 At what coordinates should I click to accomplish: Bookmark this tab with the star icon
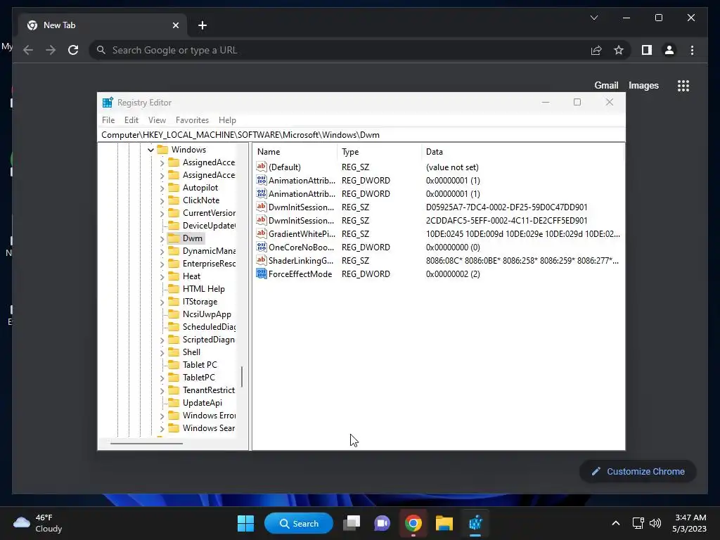pyautogui.click(x=619, y=50)
